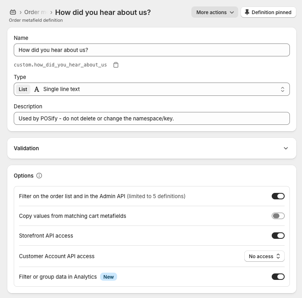Toggle Filter on the order list option
302x298 pixels.
point(278,196)
